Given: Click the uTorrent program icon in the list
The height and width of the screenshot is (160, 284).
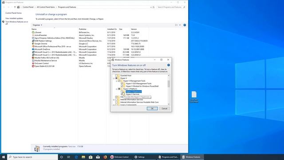Looking at the screenshot, I should (33, 32).
